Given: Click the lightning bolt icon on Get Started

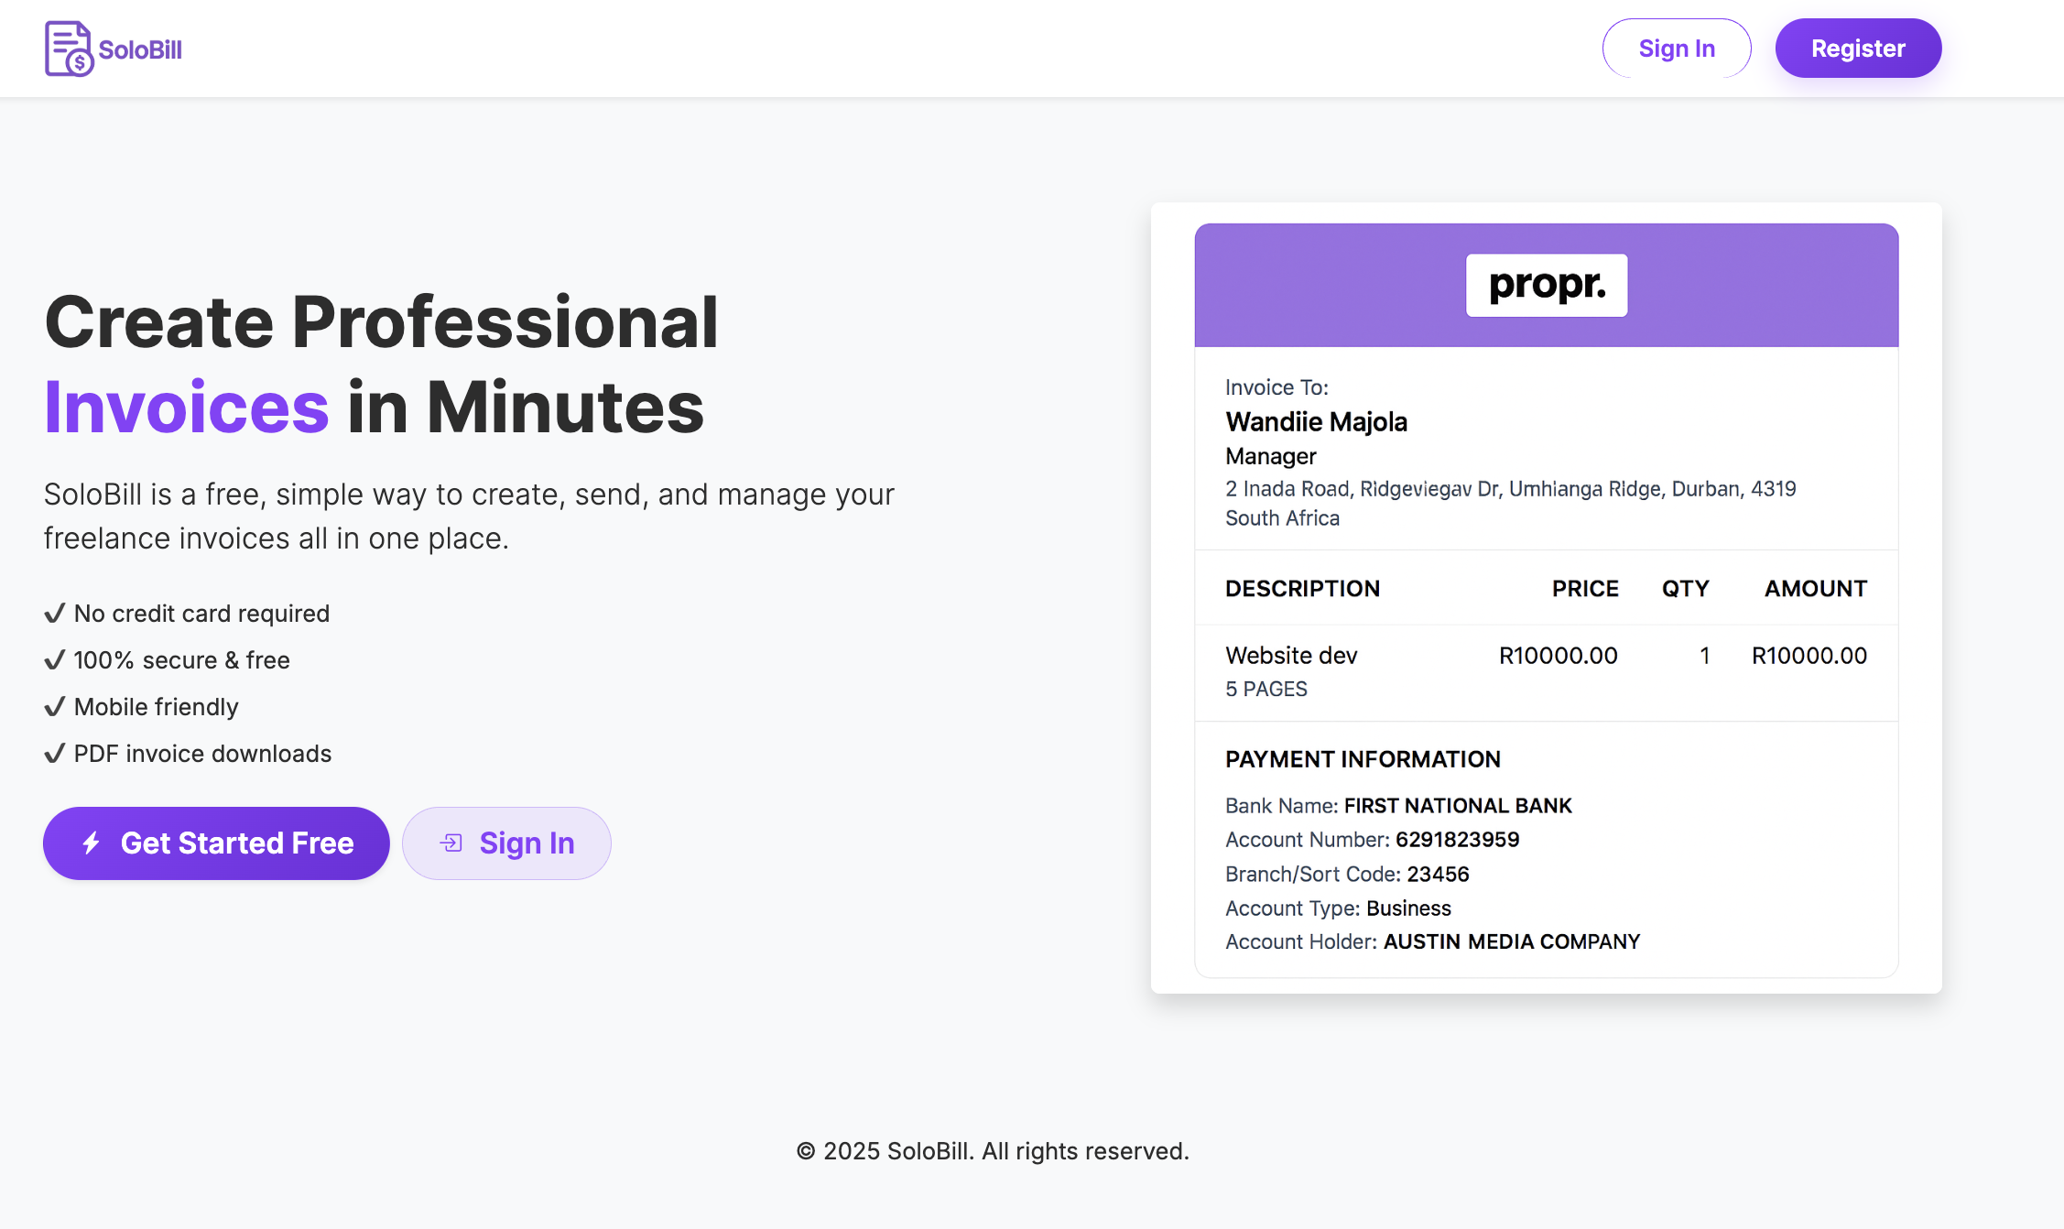Looking at the screenshot, I should [91, 843].
